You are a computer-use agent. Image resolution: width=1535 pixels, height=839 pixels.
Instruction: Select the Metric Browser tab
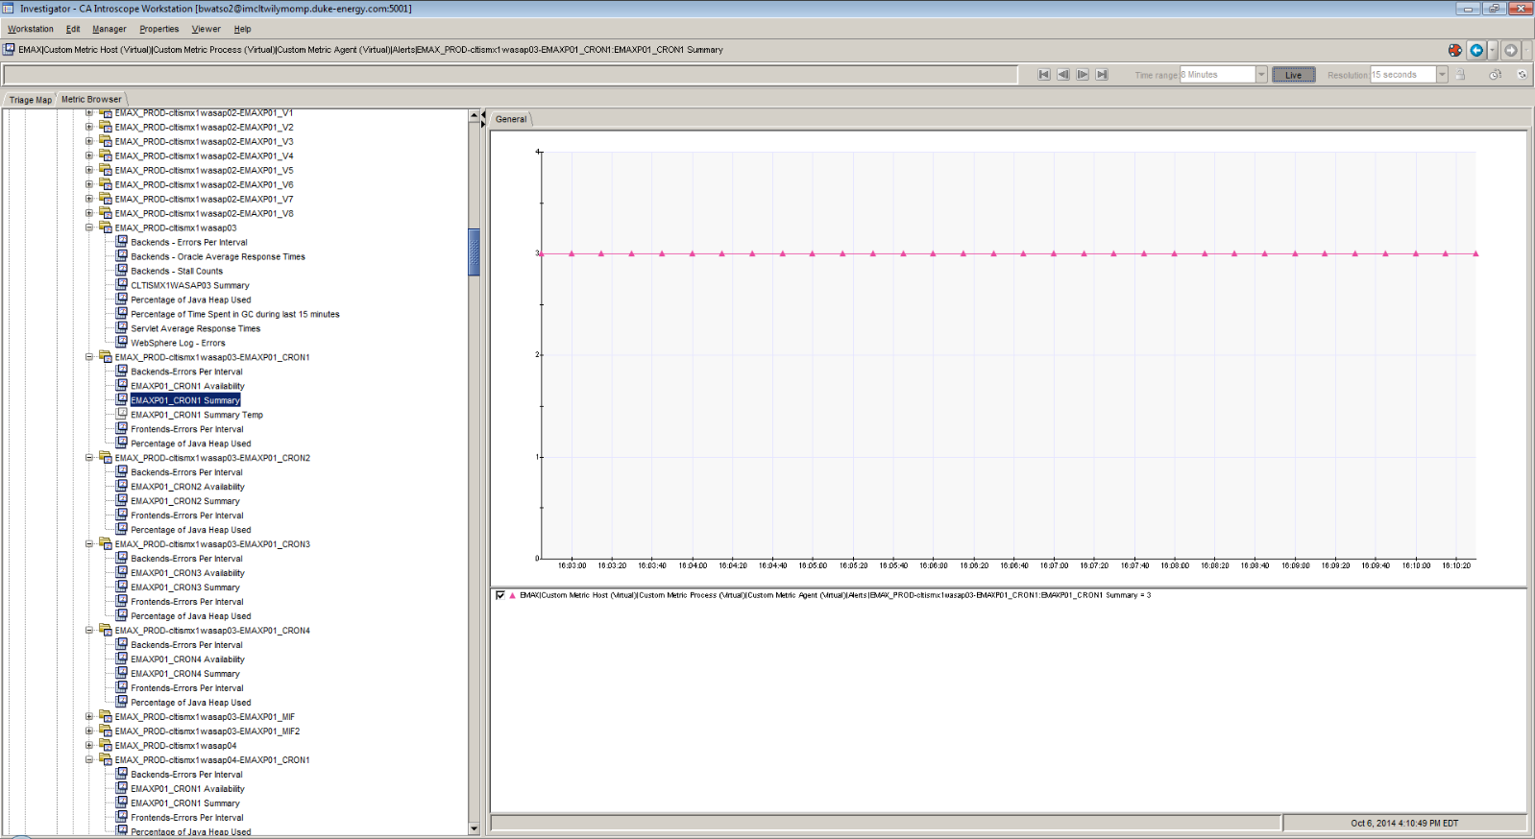(x=92, y=99)
